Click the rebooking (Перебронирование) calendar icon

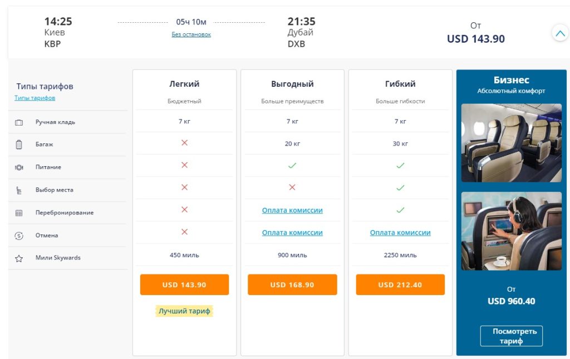point(19,213)
